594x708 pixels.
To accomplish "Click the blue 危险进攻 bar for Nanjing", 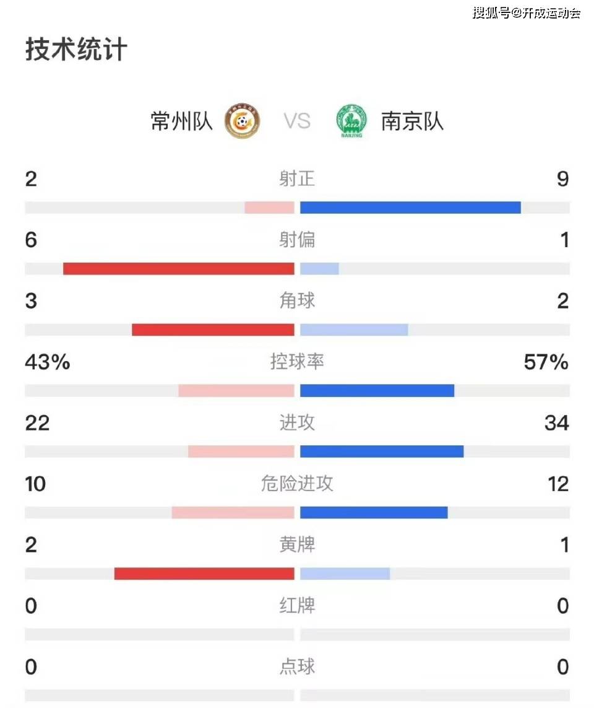I will point(374,512).
